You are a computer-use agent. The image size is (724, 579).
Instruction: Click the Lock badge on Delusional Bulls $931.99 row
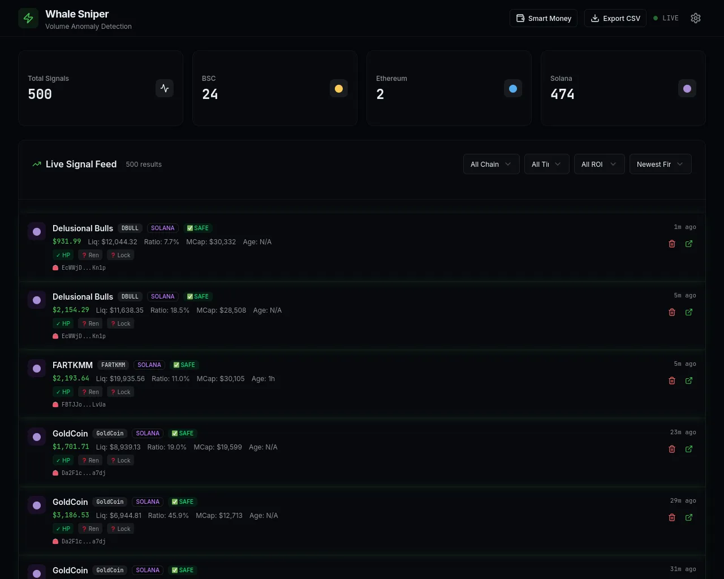[120, 255]
